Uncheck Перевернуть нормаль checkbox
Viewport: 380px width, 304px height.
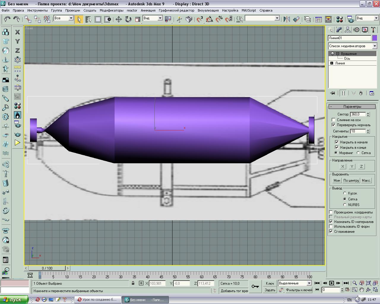click(333, 125)
